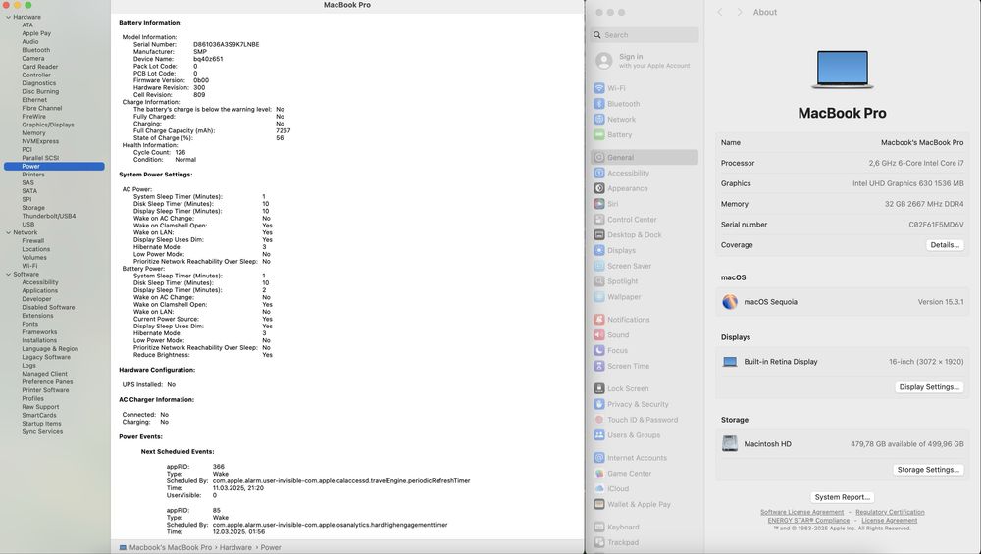Click Sign in with your Apple Account
This screenshot has width=981, height=554.
click(x=645, y=61)
